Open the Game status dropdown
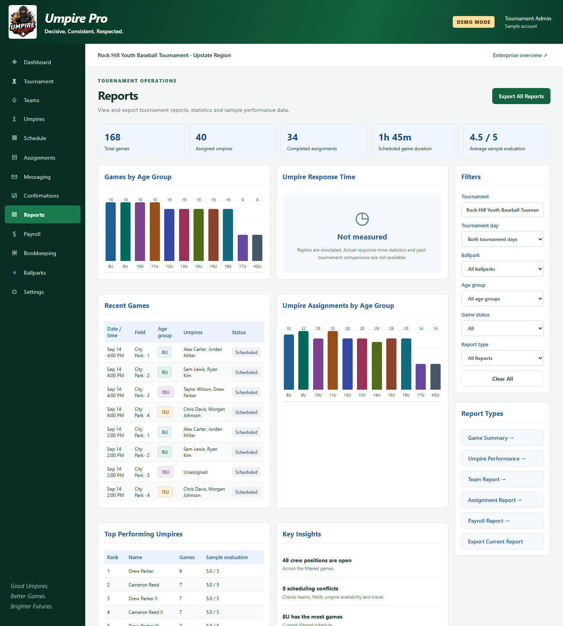Image resolution: width=563 pixels, height=626 pixels. [x=502, y=328]
